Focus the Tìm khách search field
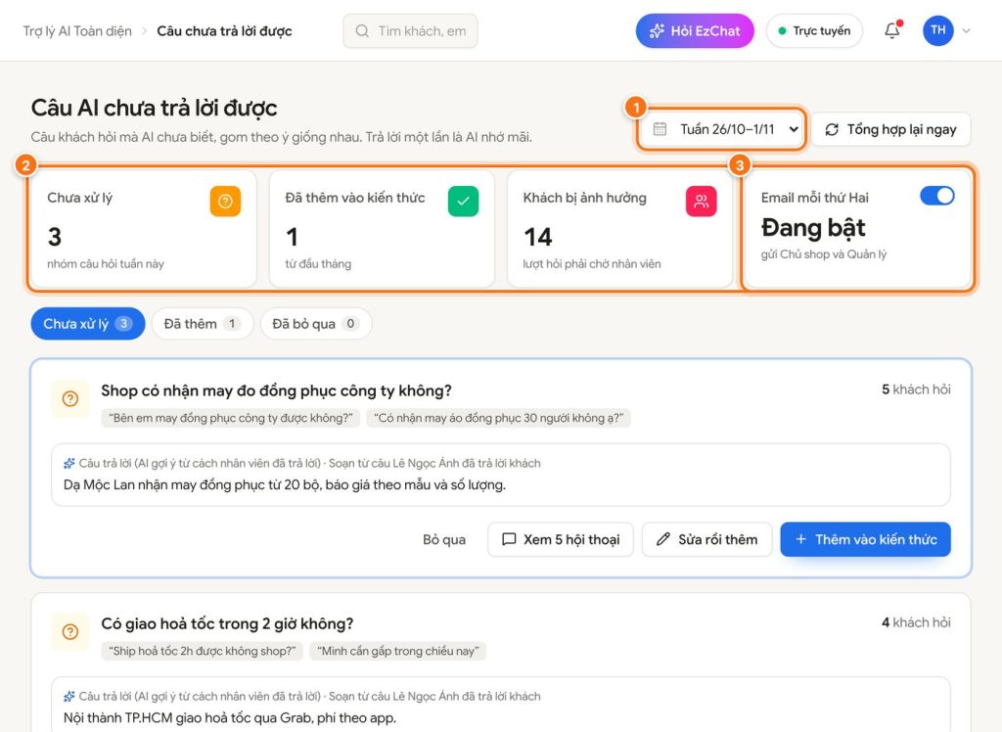Viewport: 1002px width, 732px height. [410, 30]
